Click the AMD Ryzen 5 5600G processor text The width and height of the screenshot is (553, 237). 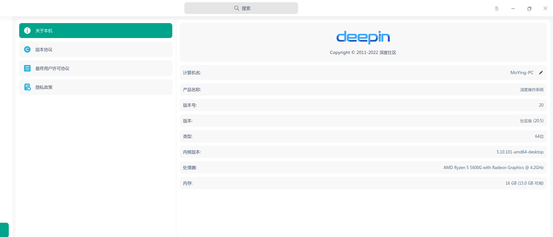pos(494,167)
